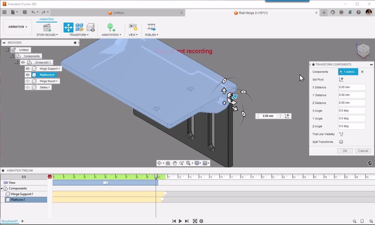Click the Create Callout annotation icon
375x225 pixels.
pos(111,27)
